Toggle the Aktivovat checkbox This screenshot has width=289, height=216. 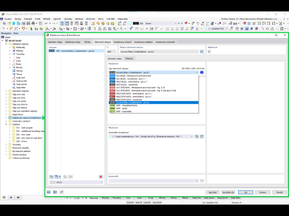pyautogui.click(x=209, y=52)
